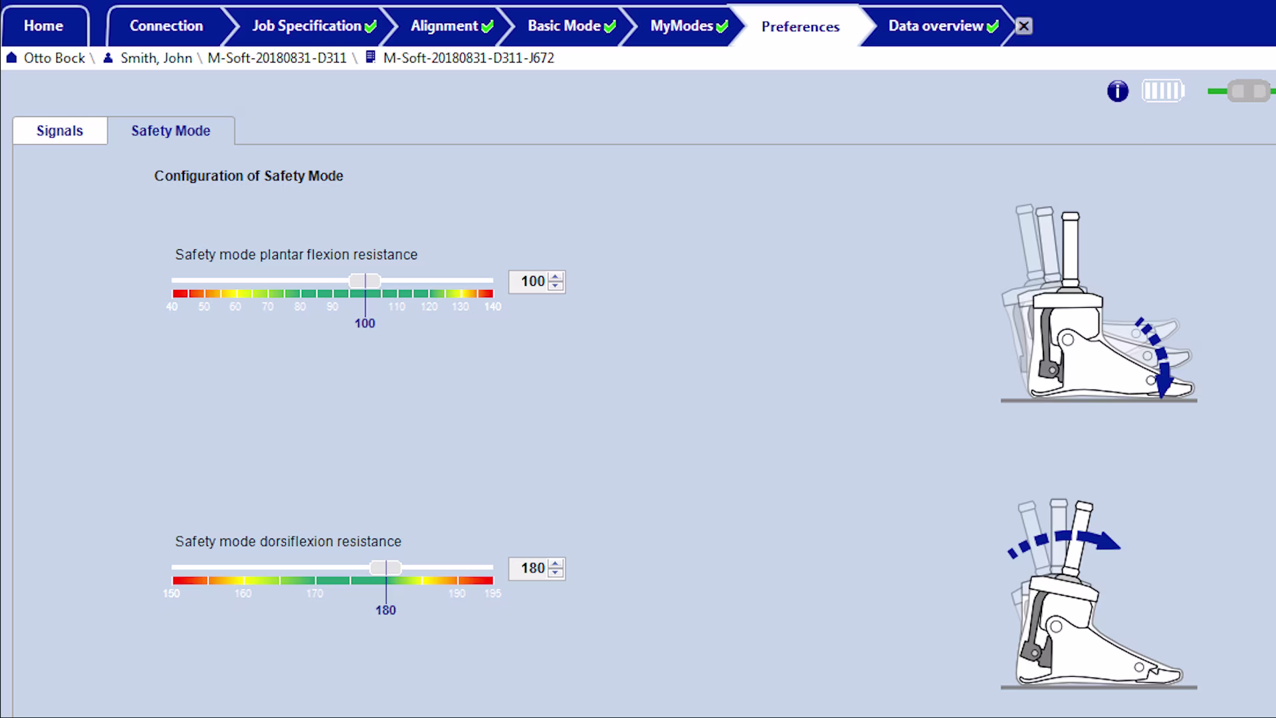Click the plantar flexion resistance slider handle
Viewport: 1276px width, 718px height.
(365, 281)
